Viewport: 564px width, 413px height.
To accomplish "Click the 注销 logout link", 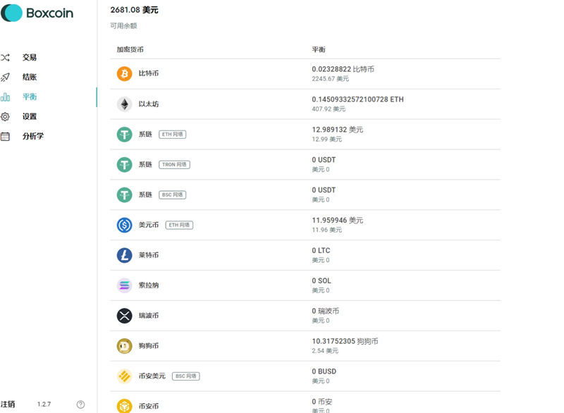I will click(x=8, y=405).
